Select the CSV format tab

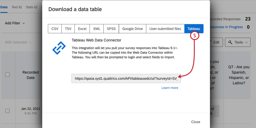[x=55, y=29]
